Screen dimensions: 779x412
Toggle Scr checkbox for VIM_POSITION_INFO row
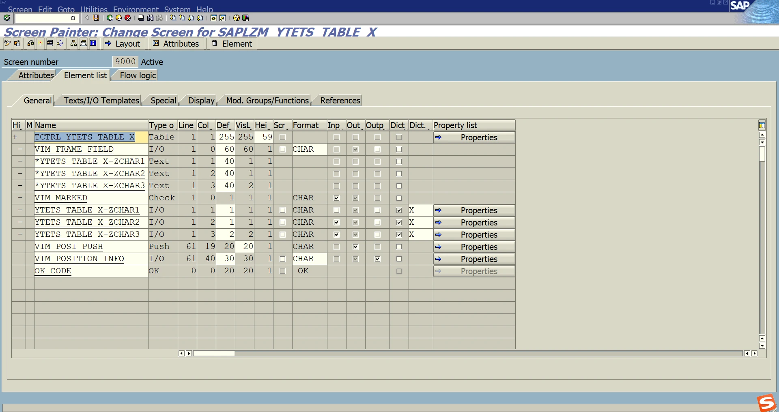(282, 259)
